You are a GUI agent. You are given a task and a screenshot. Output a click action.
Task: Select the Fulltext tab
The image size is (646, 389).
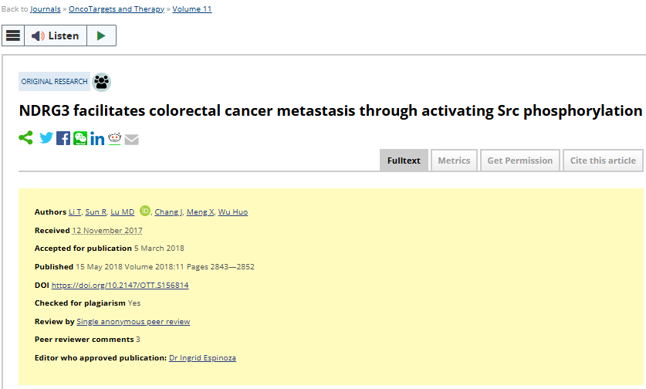pyautogui.click(x=404, y=161)
